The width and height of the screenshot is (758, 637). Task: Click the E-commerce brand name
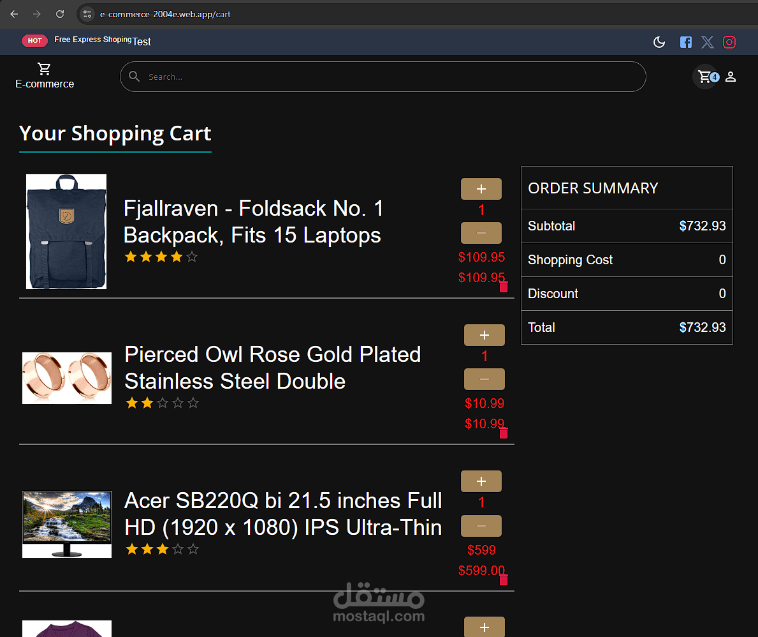45,84
